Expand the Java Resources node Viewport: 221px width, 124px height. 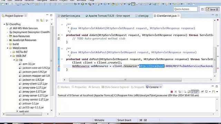coord(8,36)
